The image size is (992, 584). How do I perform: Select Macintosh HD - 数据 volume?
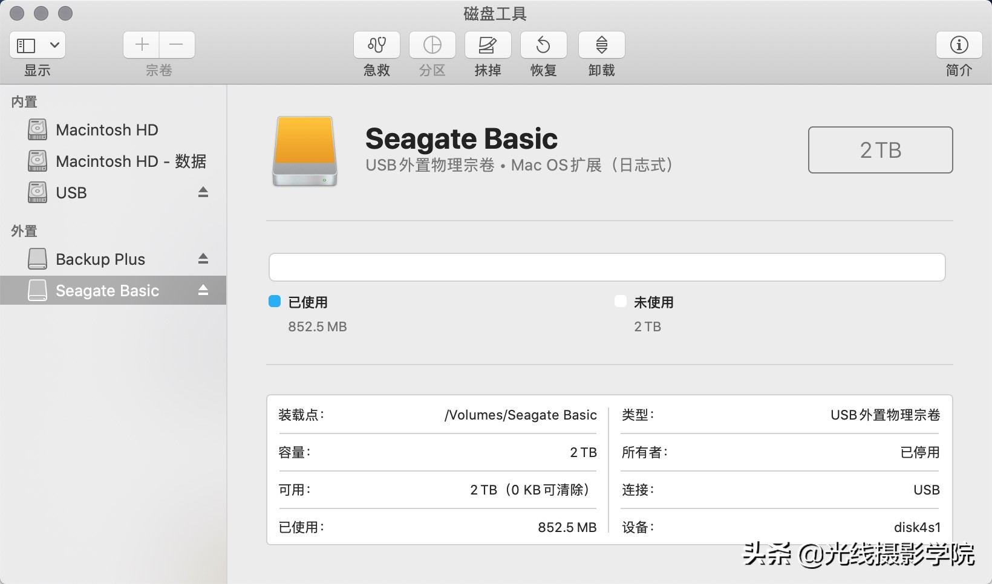(x=131, y=161)
